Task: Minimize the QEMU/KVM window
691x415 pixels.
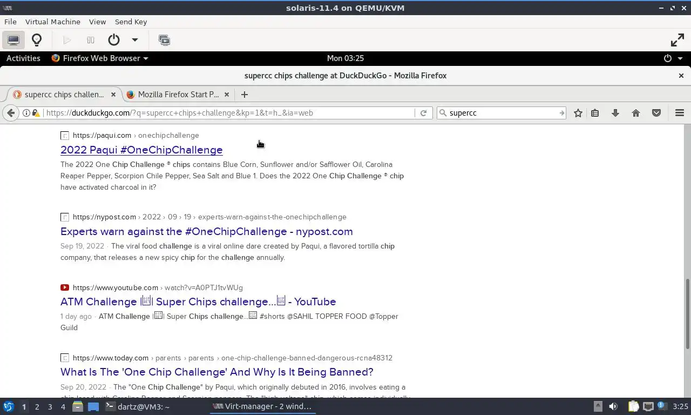Action: tap(662, 8)
